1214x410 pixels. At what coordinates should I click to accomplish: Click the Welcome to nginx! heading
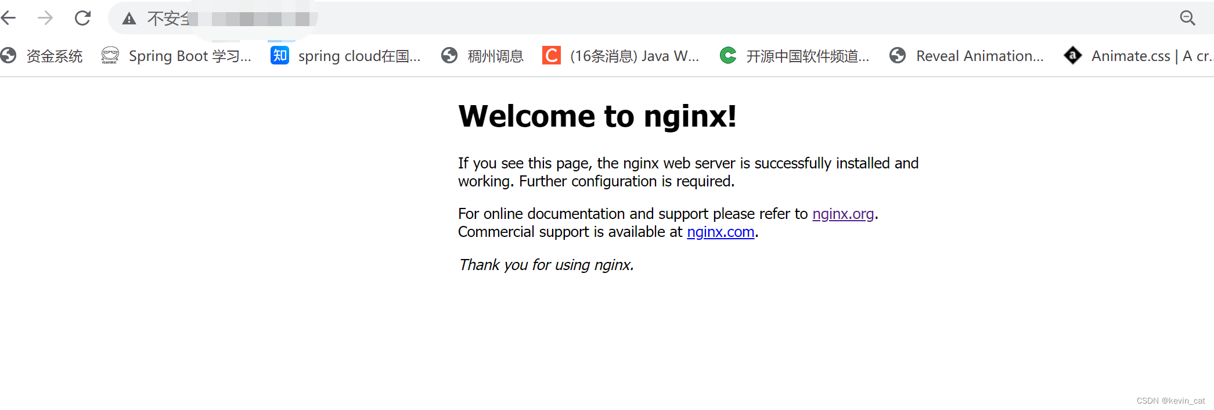click(x=597, y=116)
